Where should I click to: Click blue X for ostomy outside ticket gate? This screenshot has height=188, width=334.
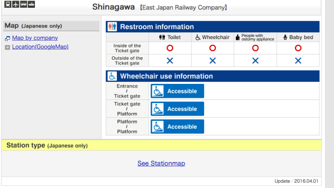[x=255, y=60]
